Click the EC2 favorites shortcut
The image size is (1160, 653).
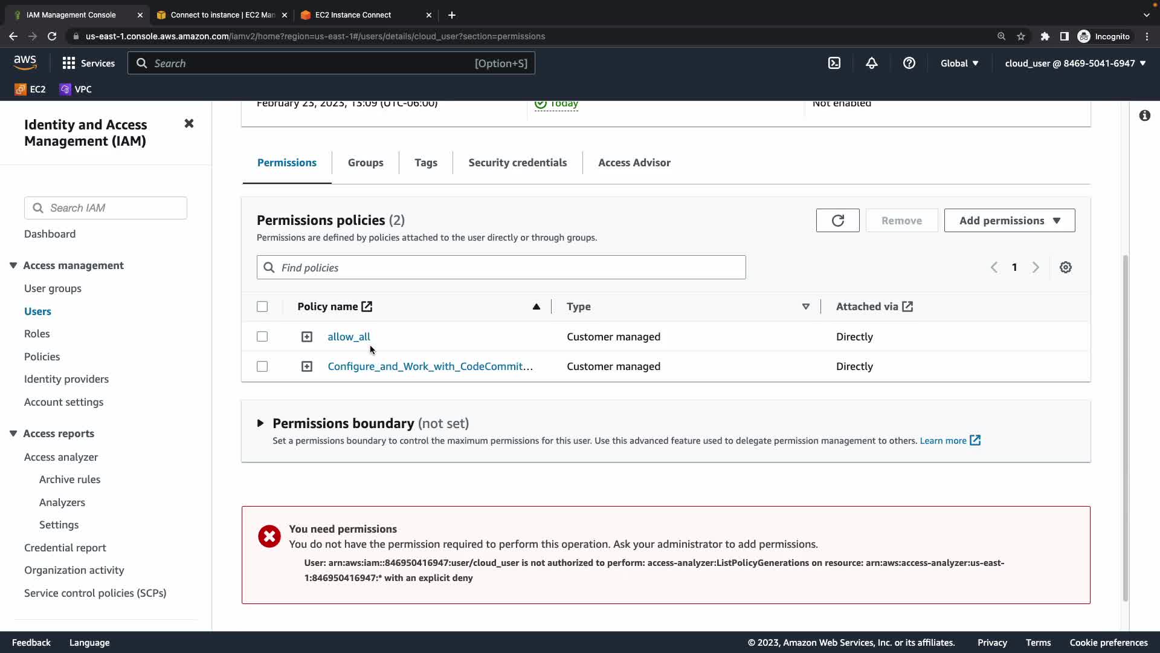click(30, 89)
